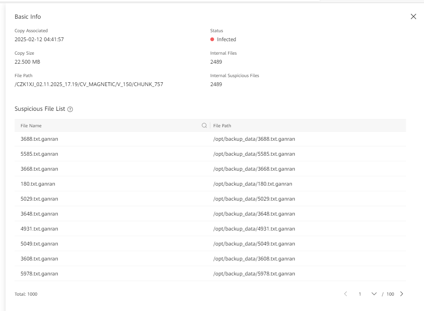424x311 pixels.
Task: Click the current page number field
Action: click(x=360, y=294)
